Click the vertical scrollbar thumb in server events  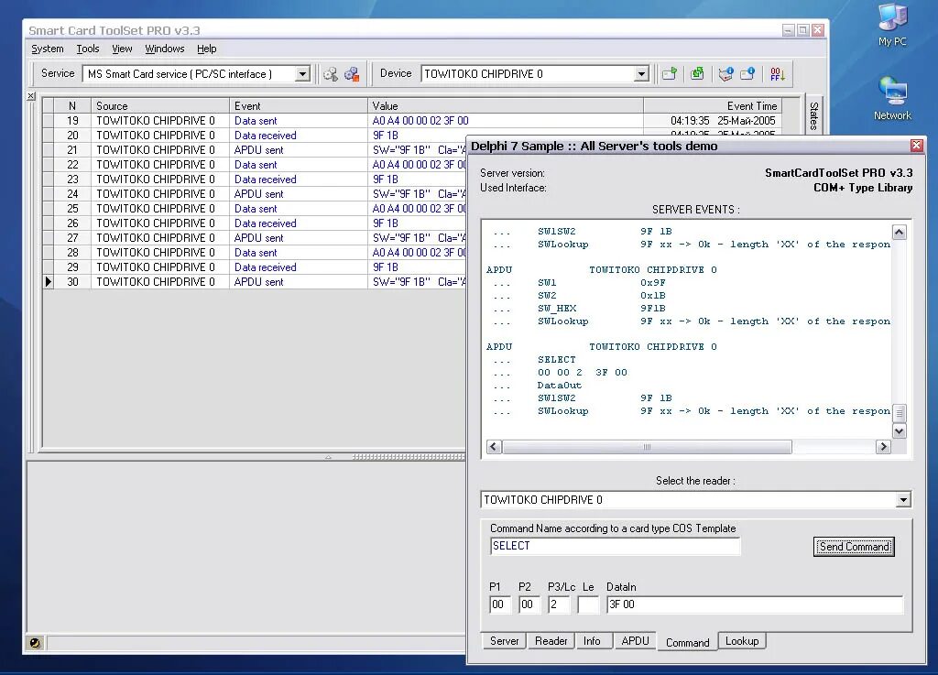point(900,413)
